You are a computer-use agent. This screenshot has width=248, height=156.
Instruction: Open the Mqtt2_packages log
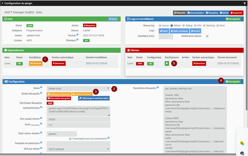[x=179, y=31]
